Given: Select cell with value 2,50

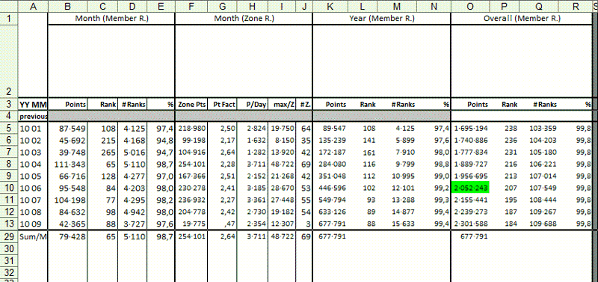Looking at the screenshot, I should tap(222, 128).
